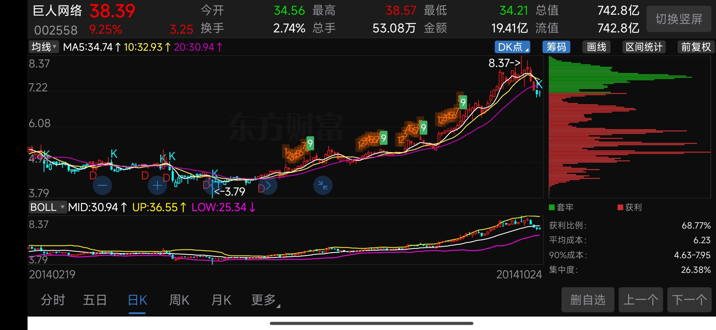Screen dimensions: 716x330
Task: Select the 周K tab
Action: tap(179, 300)
